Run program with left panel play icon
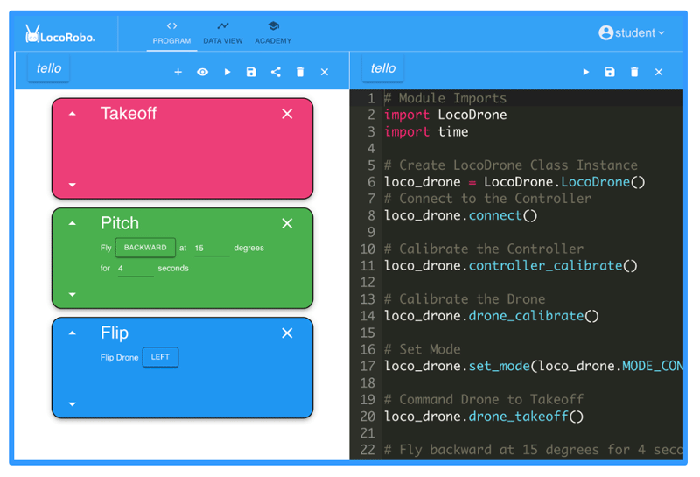This screenshot has width=700, height=477. point(227,73)
